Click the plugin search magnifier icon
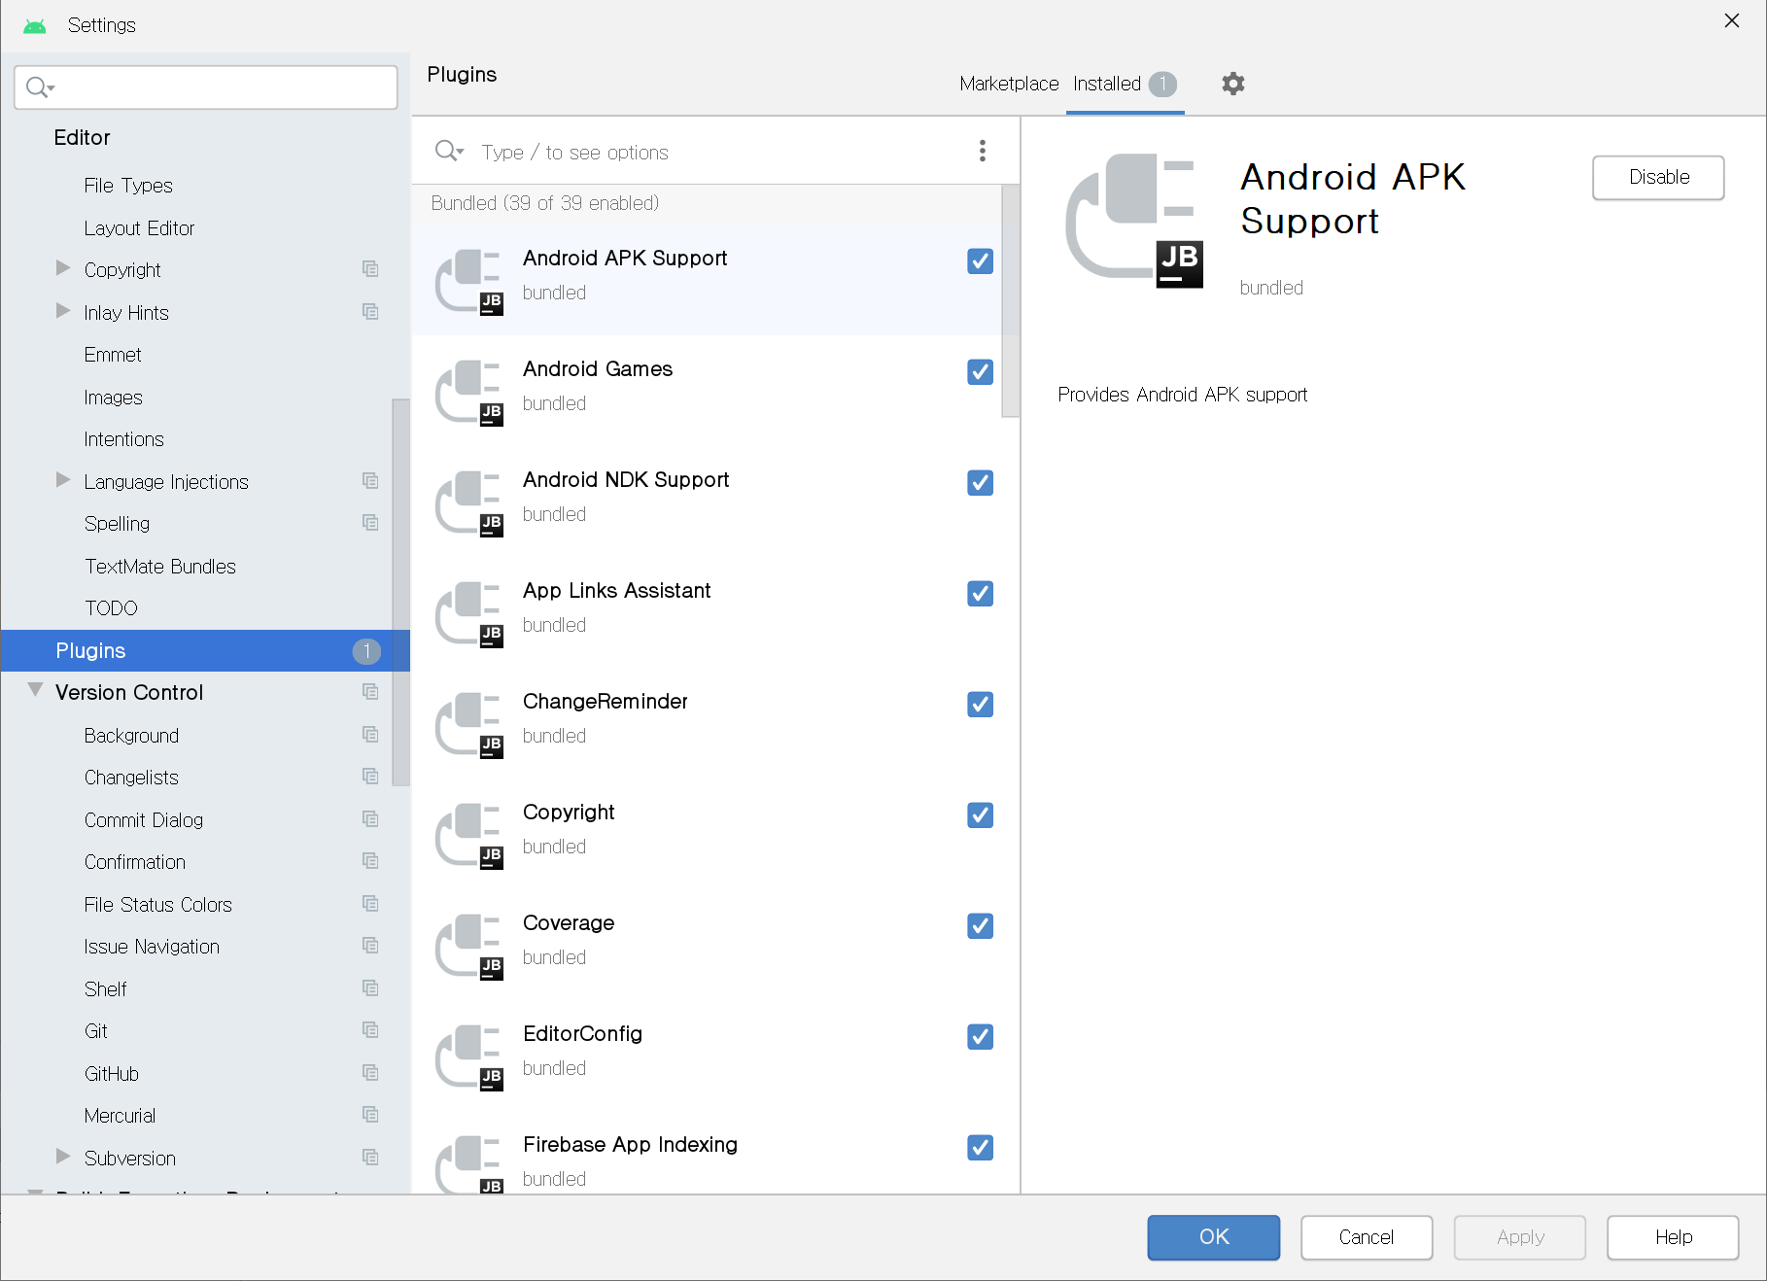 point(448,151)
